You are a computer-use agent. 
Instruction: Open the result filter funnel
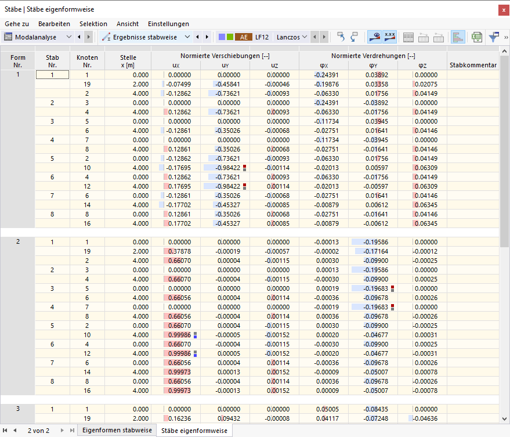[x=494, y=37]
